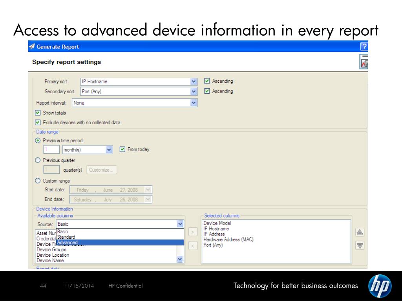Open the Secondary sort dropdown

[194, 91]
